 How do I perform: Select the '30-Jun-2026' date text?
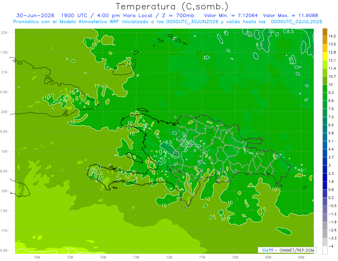[x=35, y=15]
